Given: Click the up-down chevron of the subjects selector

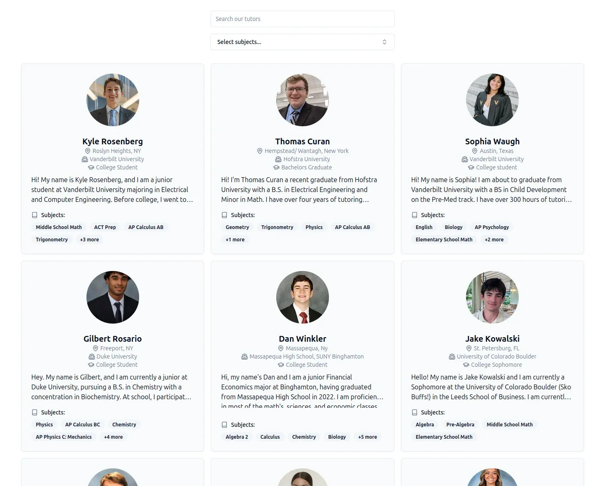Looking at the screenshot, I should coord(385,42).
